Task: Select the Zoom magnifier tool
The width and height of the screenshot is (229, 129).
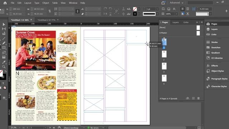Action: 4,67
